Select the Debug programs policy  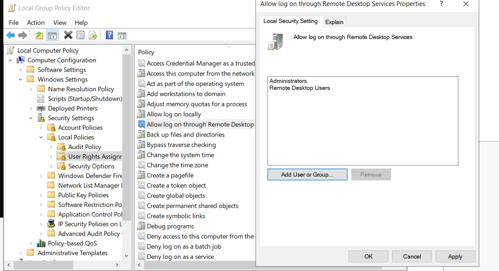pos(170,226)
